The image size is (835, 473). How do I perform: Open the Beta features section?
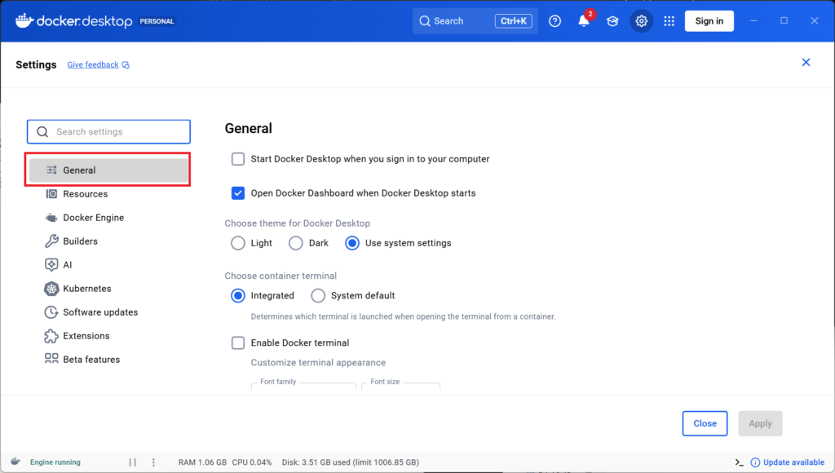coord(108,360)
